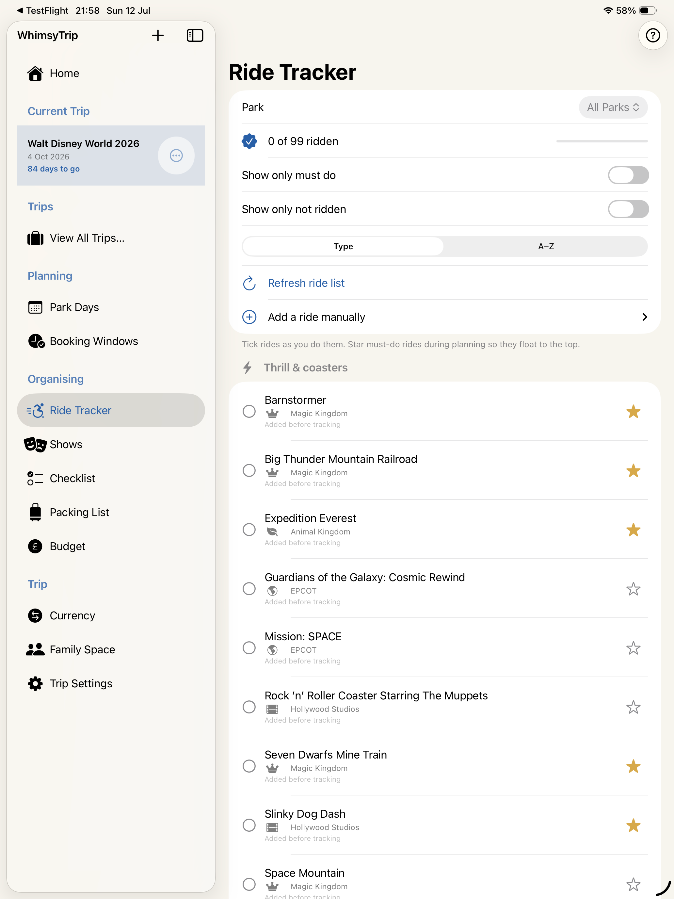Star Guardians of the Galaxy: Cosmic Rewind
The width and height of the screenshot is (674, 899).
click(x=633, y=589)
